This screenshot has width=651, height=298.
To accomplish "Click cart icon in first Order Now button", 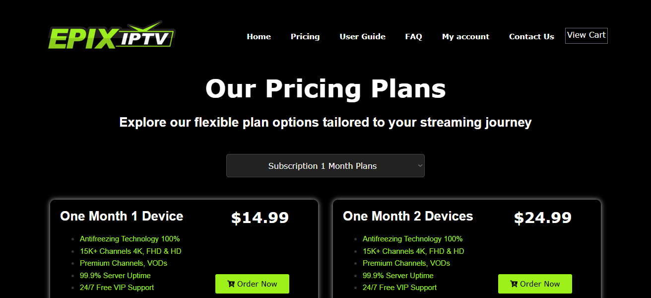I will point(231,284).
